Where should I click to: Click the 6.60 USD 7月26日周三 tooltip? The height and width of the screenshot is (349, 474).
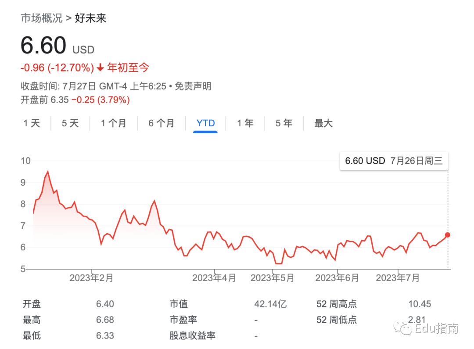[394, 161]
